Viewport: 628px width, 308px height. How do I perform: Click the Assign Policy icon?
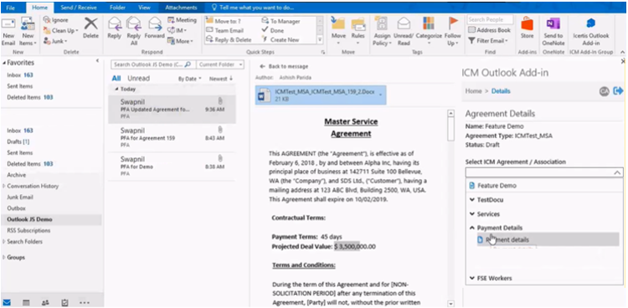pos(382,23)
